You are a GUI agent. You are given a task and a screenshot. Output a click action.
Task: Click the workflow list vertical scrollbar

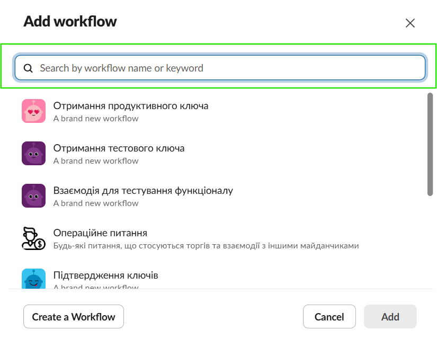click(430, 145)
